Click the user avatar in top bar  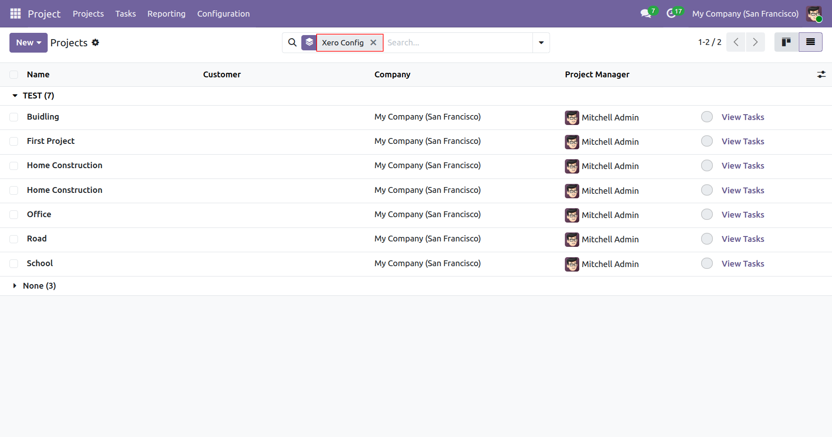click(x=814, y=13)
